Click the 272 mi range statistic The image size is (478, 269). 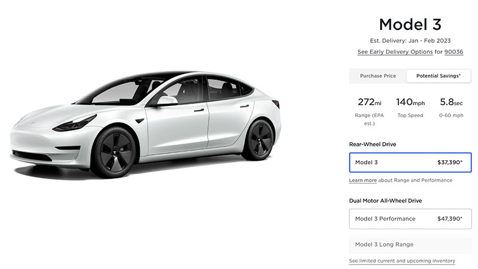(369, 102)
